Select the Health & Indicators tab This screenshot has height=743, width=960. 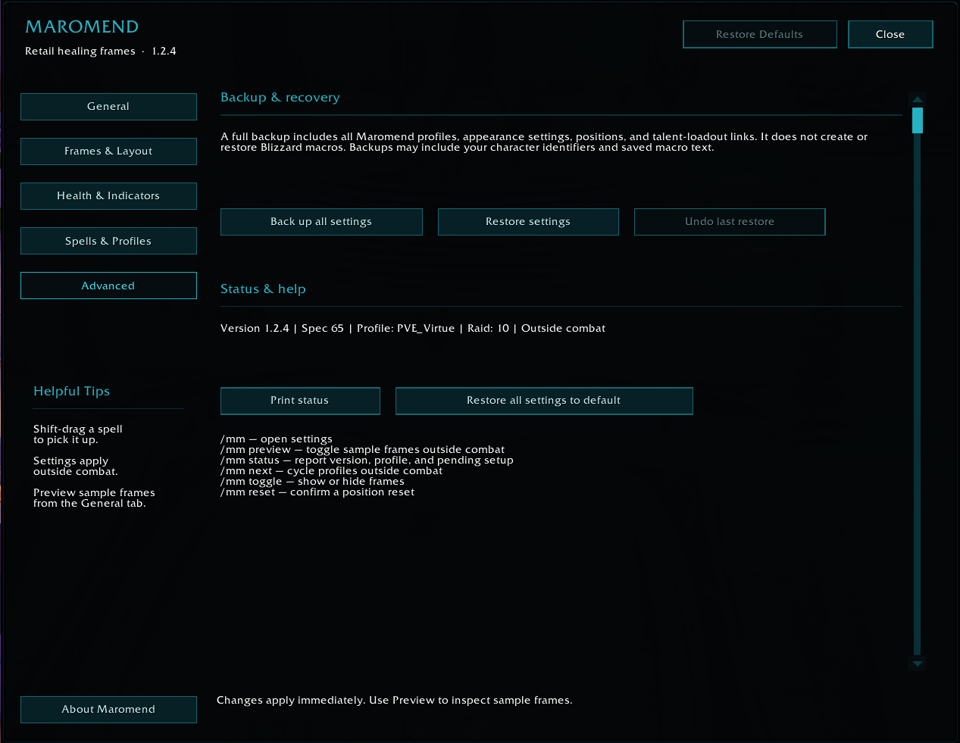(108, 196)
